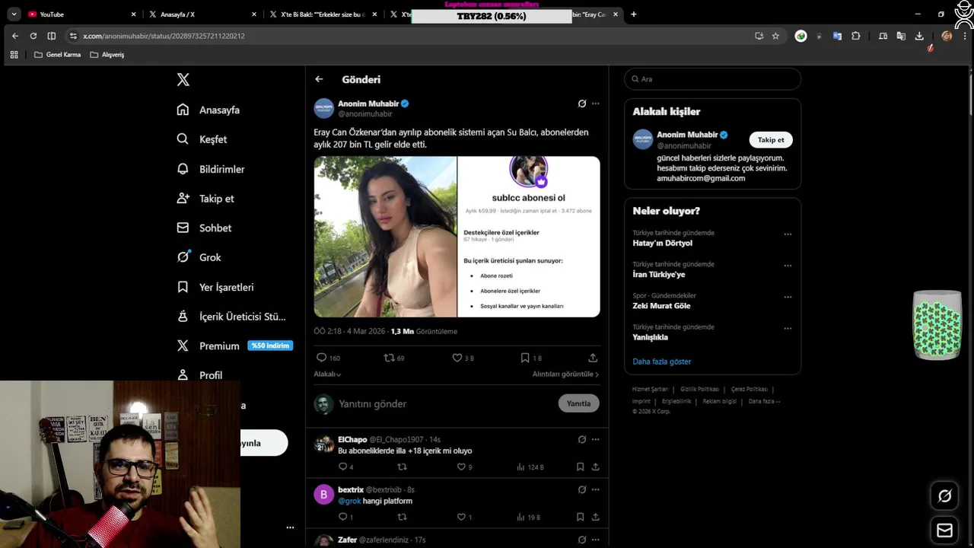Open Grok icon on main post

582,104
